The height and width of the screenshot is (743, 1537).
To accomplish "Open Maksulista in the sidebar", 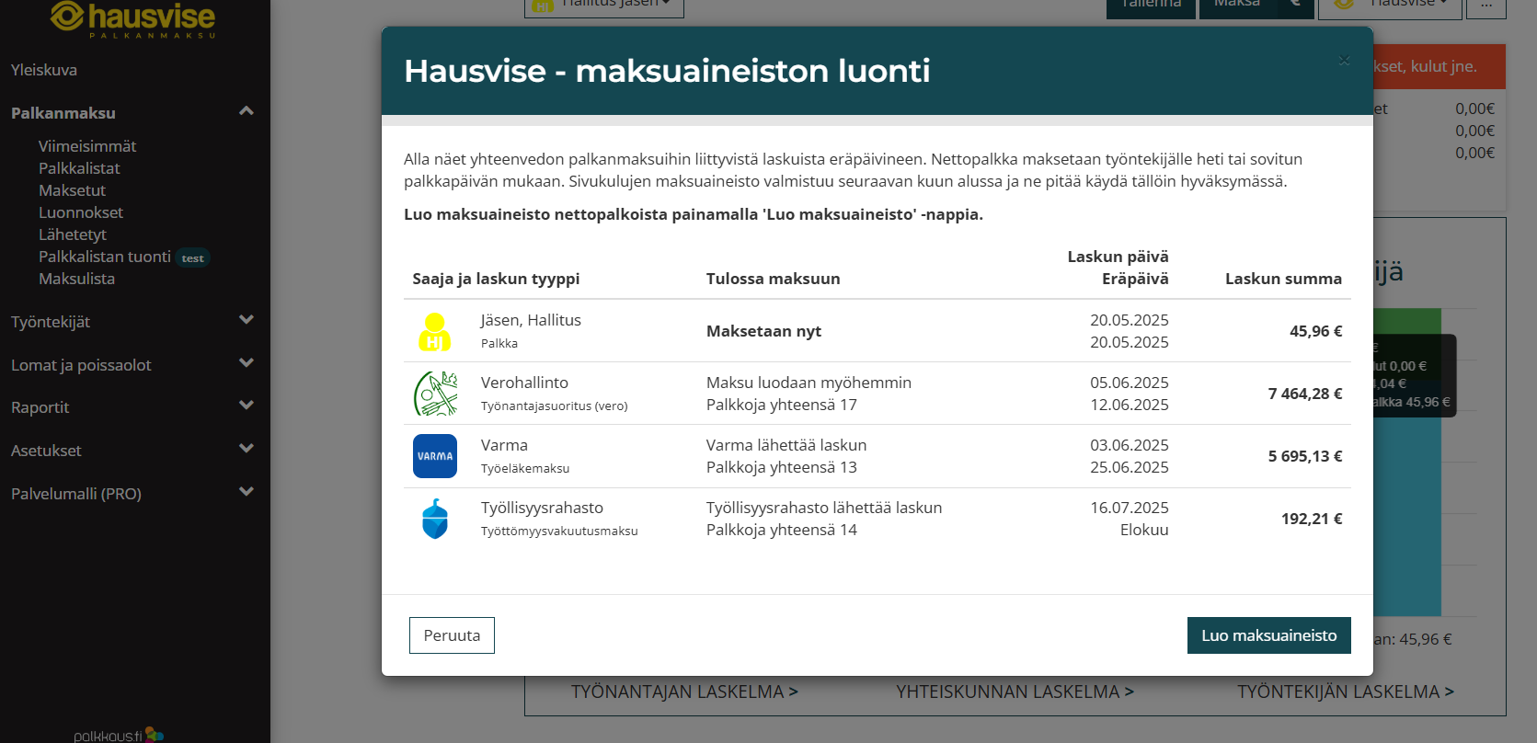I will click(76, 279).
